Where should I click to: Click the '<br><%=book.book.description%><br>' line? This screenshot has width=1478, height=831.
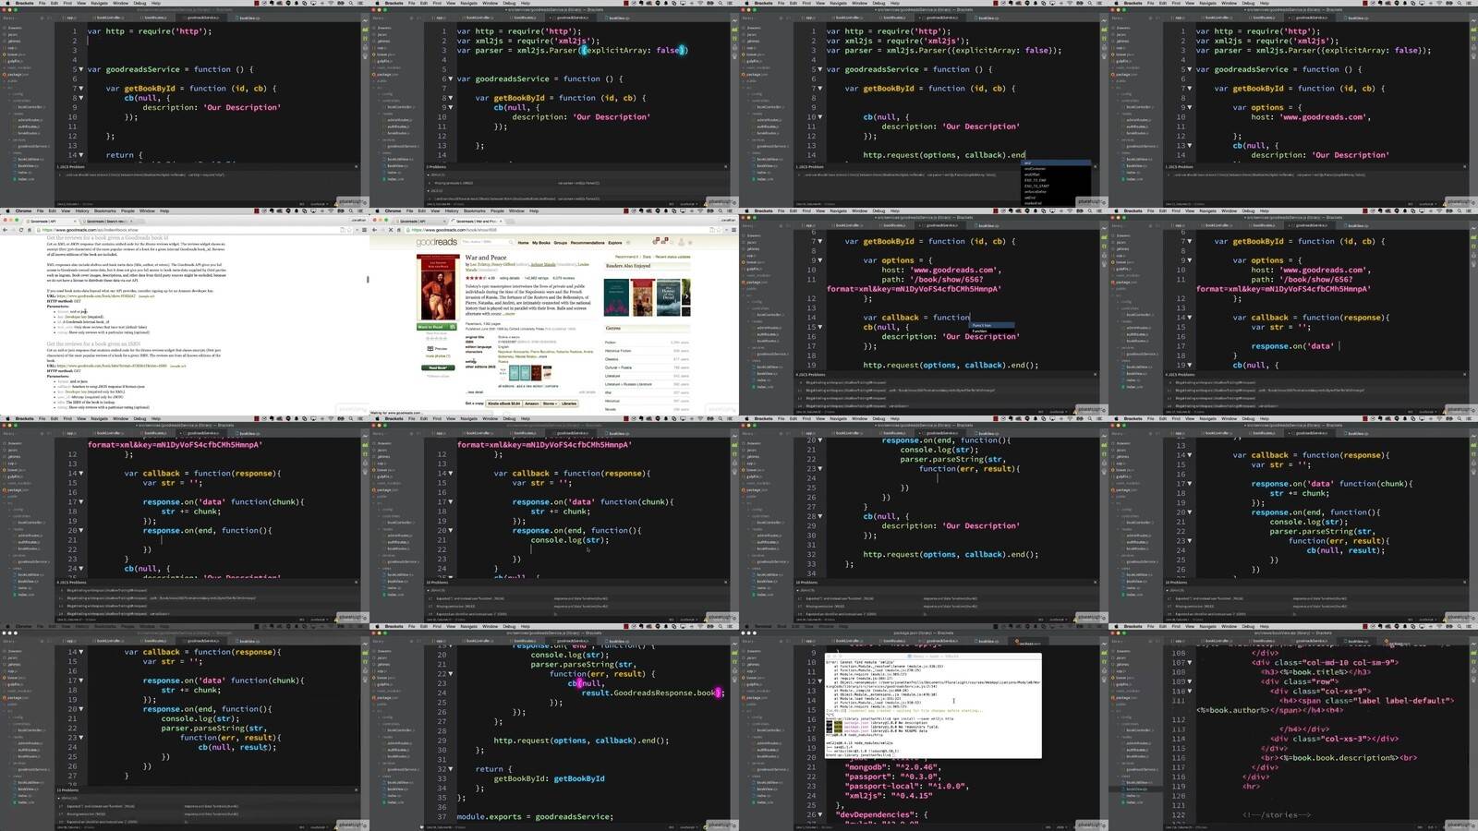(x=1339, y=758)
